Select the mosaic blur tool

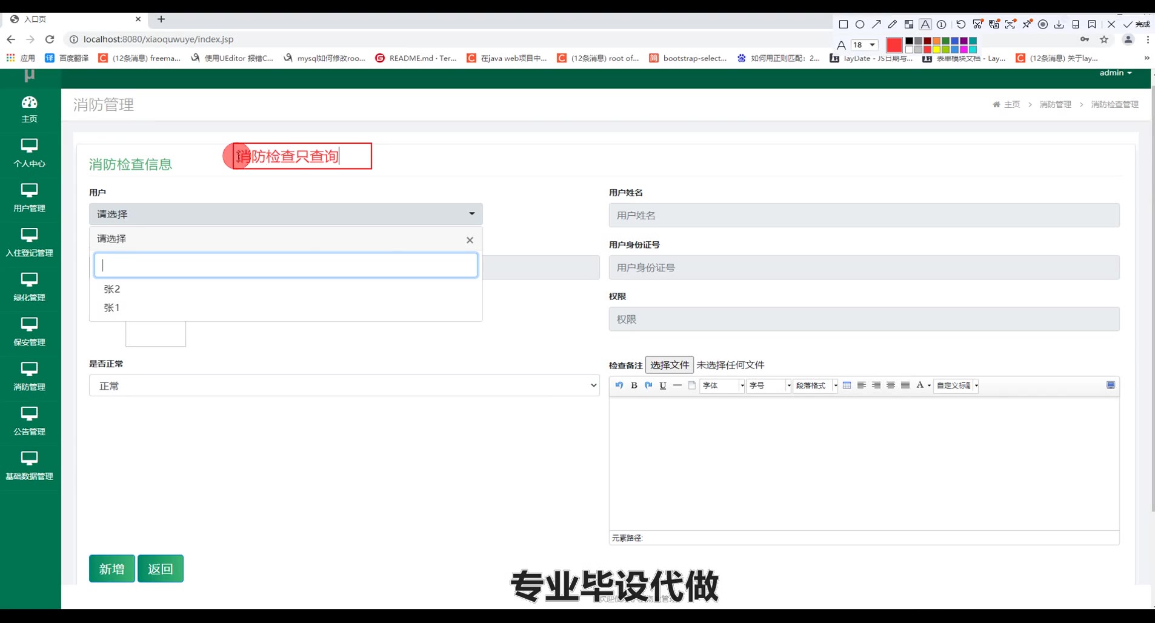909,24
